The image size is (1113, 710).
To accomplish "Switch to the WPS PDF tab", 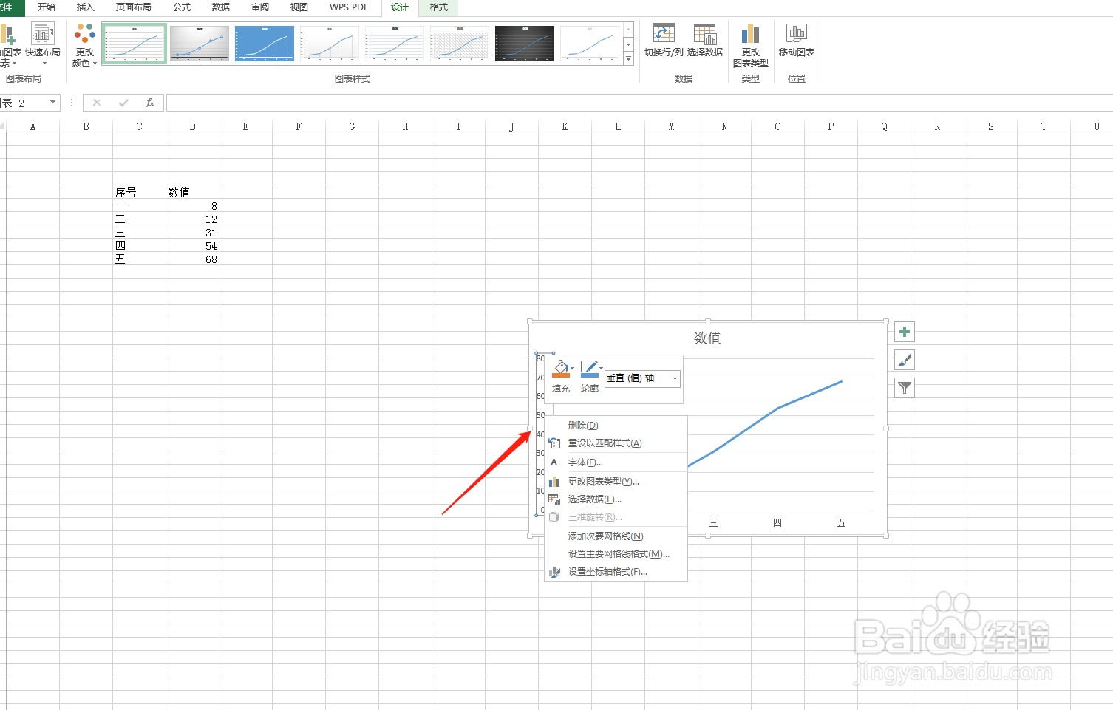I will click(349, 7).
